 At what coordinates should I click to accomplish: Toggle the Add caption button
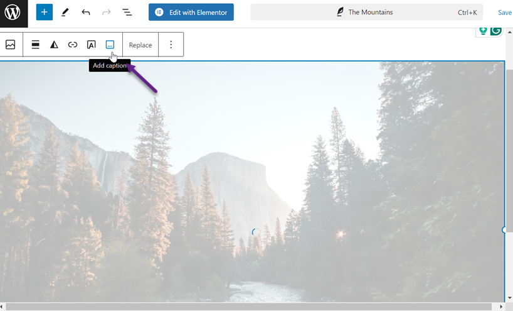(x=110, y=45)
